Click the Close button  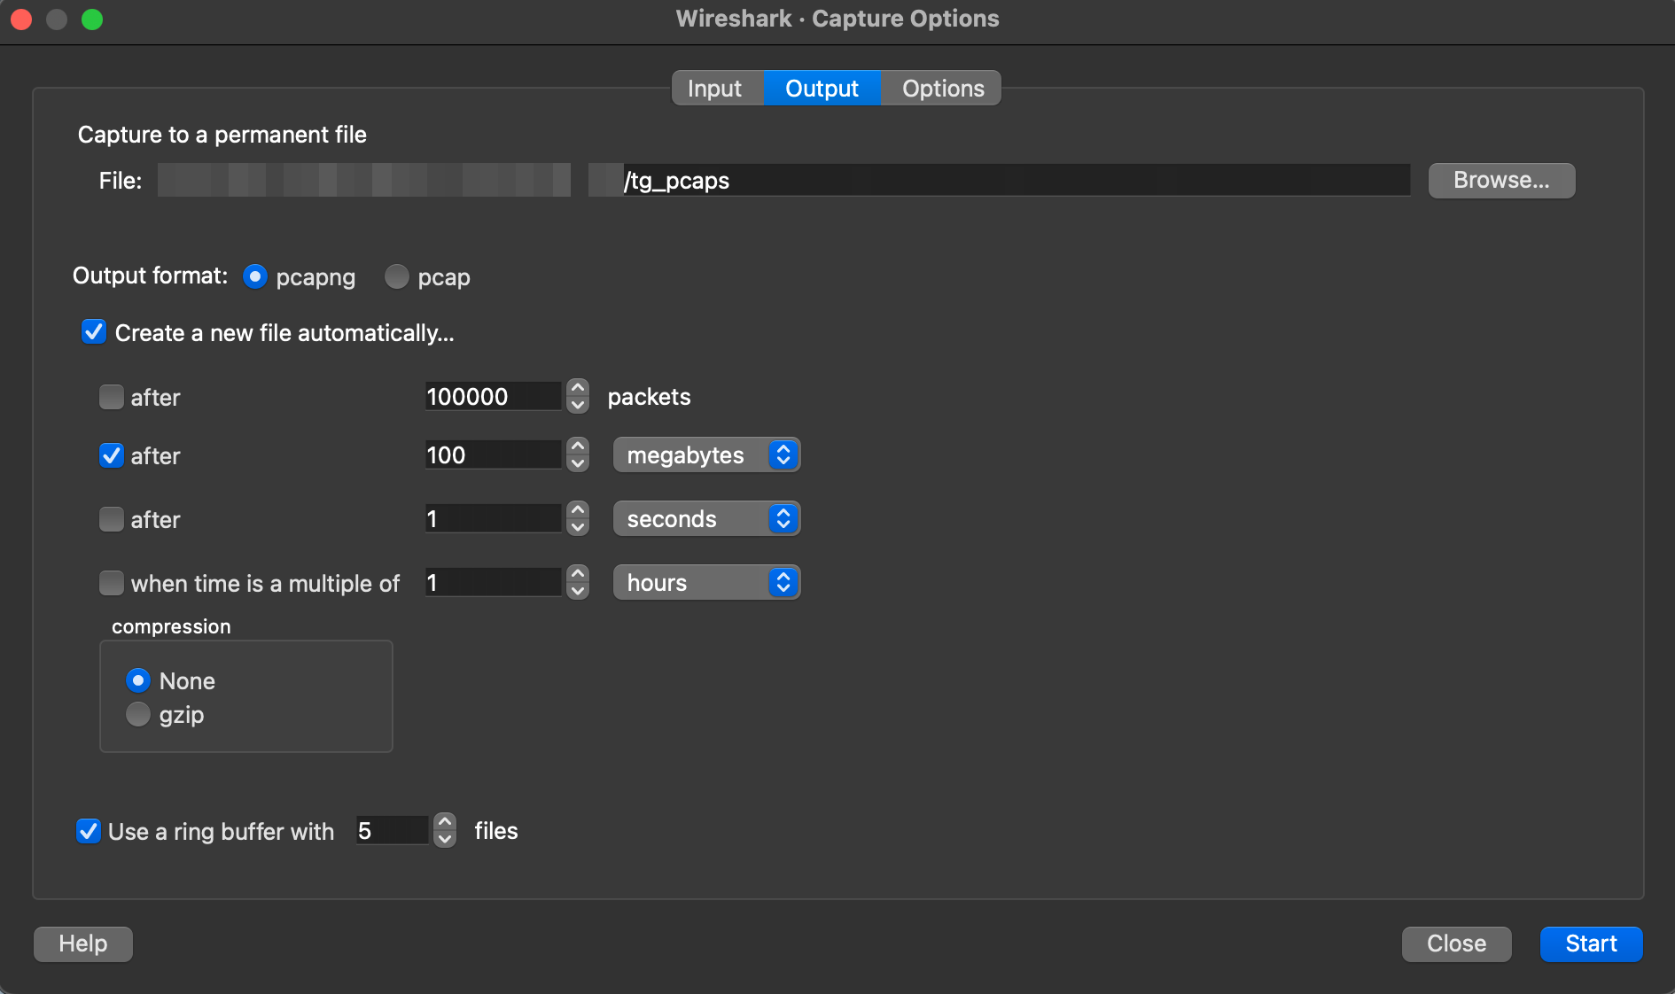click(x=1456, y=944)
